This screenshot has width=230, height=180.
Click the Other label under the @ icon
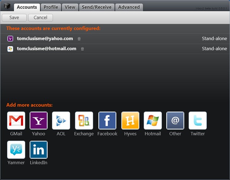pos(175,134)
